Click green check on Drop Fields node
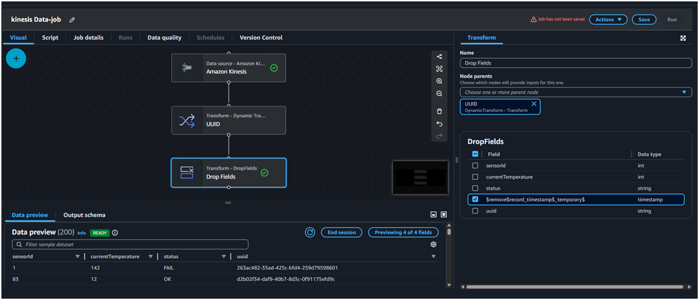This screenshot has width=699, height=300. tap(265, 173)
